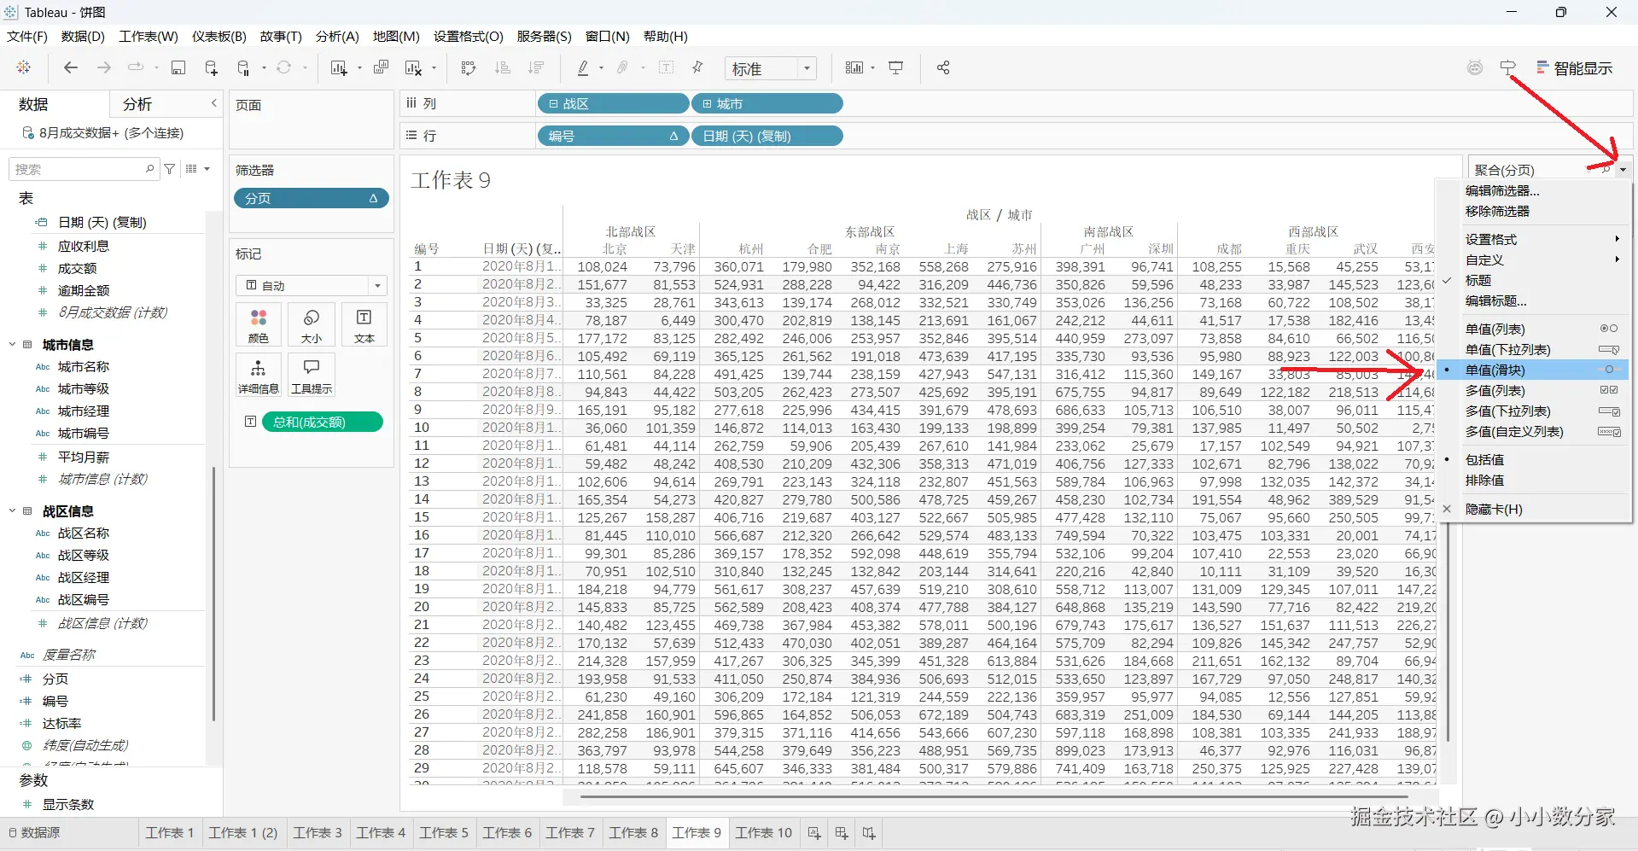Collapse the 战区信息 table group

[x=12, y=511]
